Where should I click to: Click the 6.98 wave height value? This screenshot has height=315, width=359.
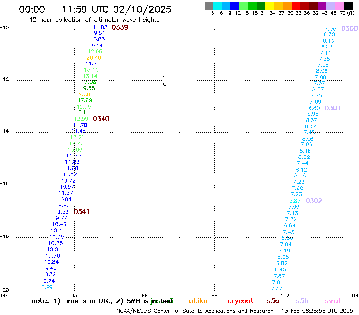tap(313, 114)
